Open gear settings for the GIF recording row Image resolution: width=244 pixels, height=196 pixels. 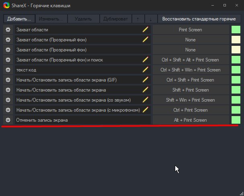[8, 80]
